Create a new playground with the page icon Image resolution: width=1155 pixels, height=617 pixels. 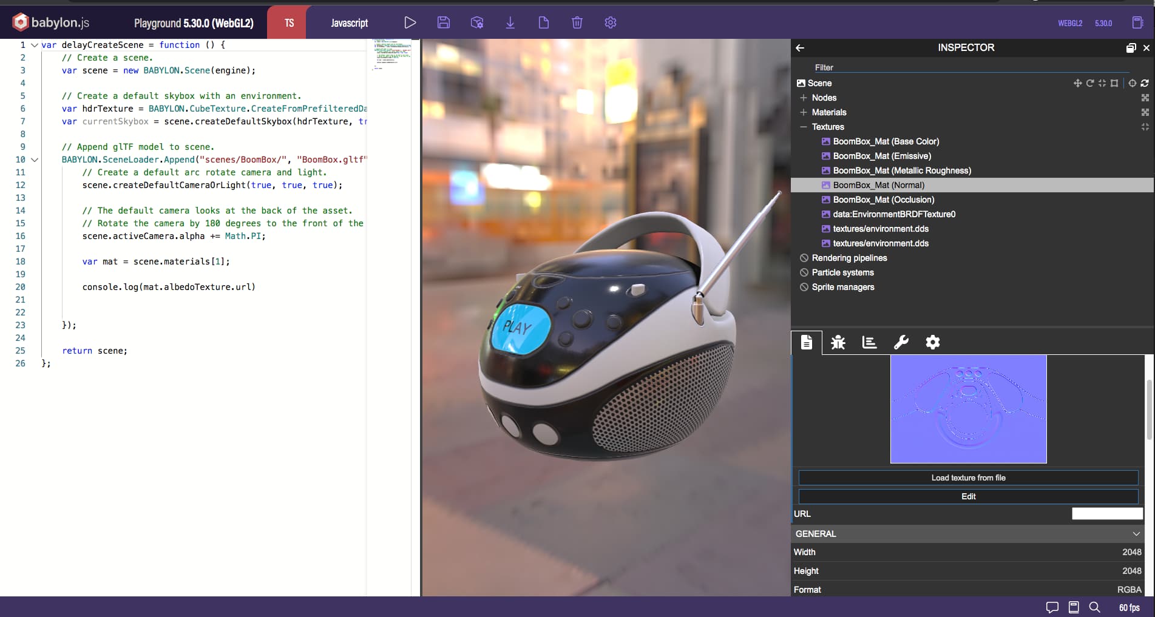point(544,22)
